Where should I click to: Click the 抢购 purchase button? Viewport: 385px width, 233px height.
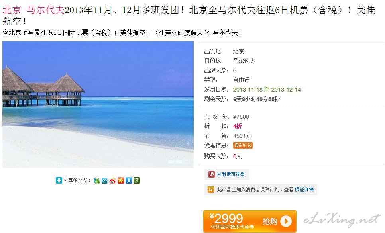click(250, 221)
